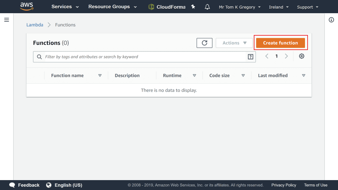Open the Actions dropdown
The width and height of the screenshot is (338, 190).
pos(234,43)
